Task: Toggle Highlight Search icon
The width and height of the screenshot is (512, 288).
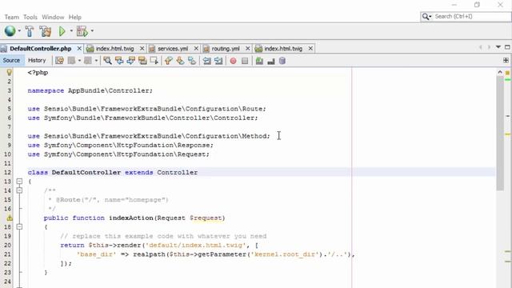Action: 142,61
